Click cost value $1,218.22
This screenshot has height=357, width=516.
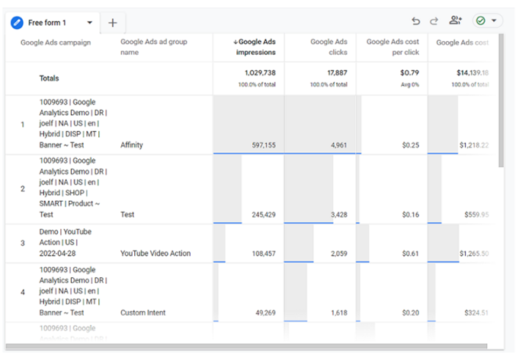pos(474,145)
